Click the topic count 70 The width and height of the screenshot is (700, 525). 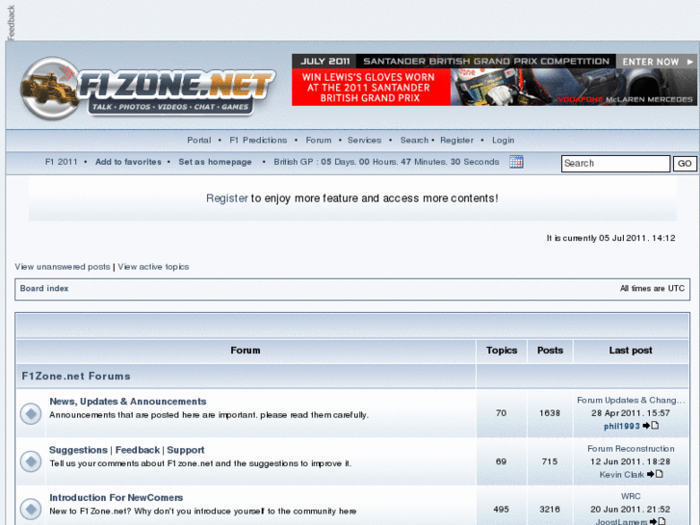coord(501,413)
